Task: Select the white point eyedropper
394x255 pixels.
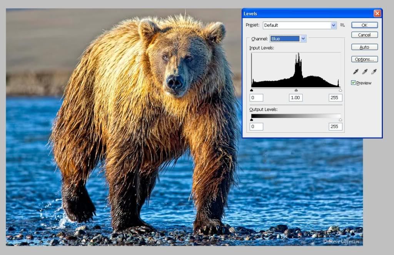Action: pos(373,71)
